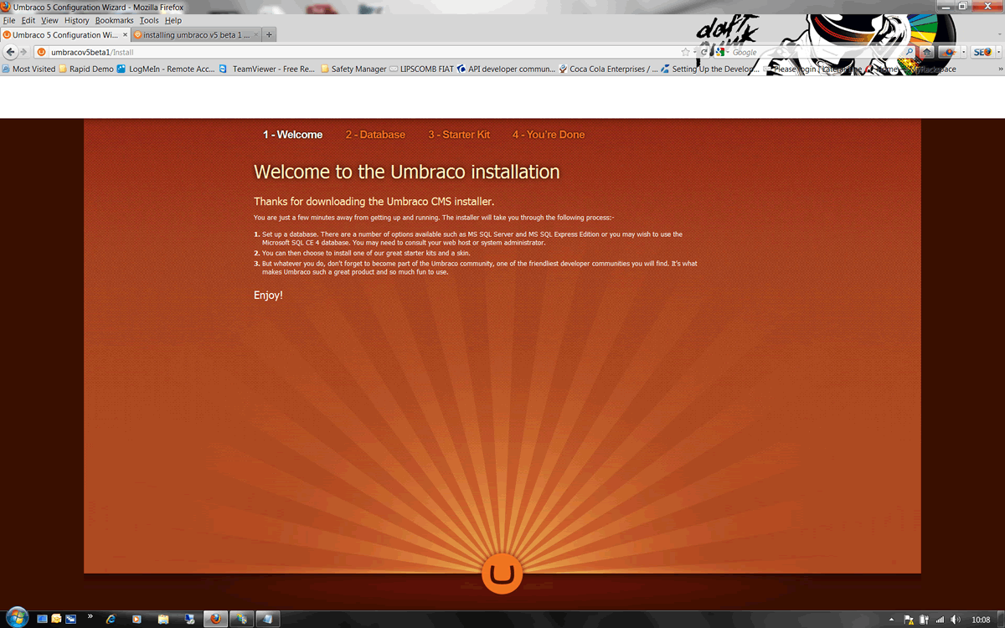The width and height of the screenshot is (1005, 628).
Task: Open the File menu
Action: (x=9, y=20)
